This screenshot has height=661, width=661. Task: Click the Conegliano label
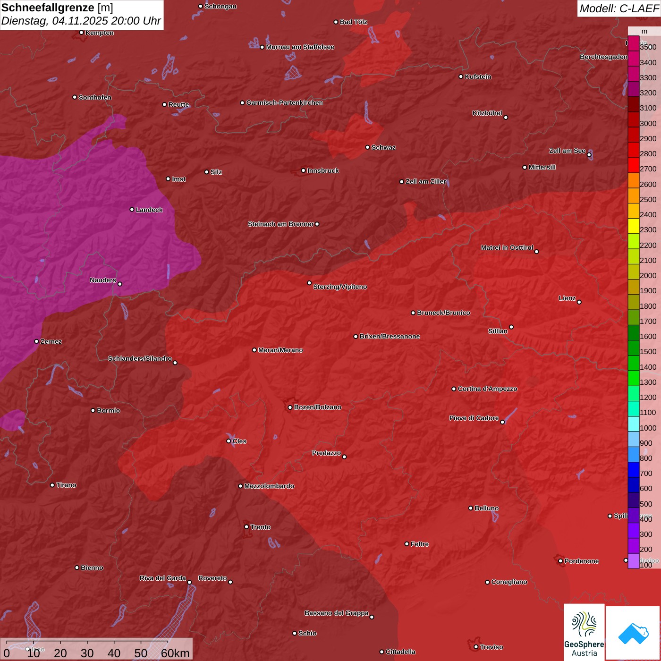click(x=509, y=582)
